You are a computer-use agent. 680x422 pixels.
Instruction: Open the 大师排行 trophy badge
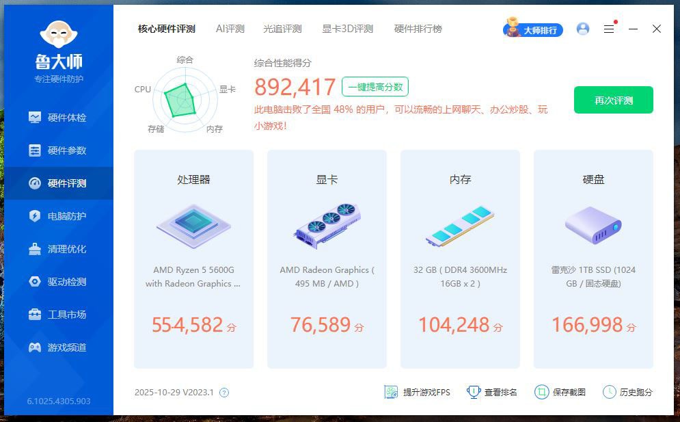533,28
